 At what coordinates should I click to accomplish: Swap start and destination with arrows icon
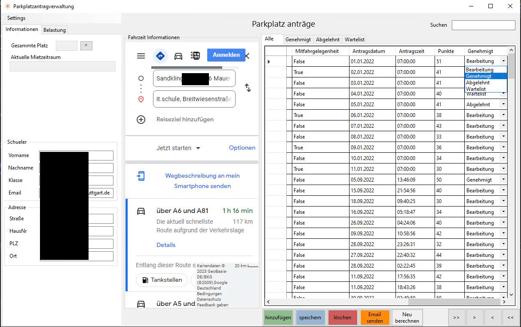click(248, 88)
